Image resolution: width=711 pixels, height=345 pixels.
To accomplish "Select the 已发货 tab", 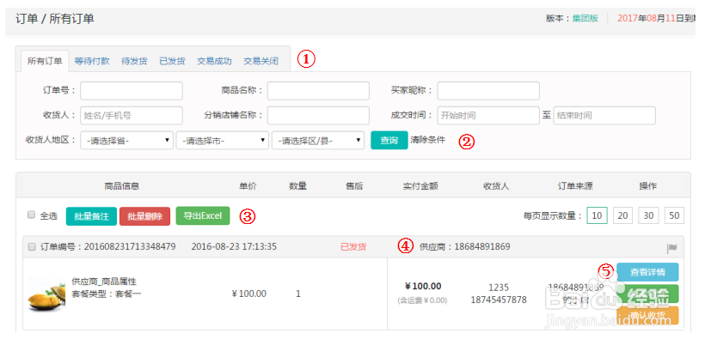I will [172, 61].
